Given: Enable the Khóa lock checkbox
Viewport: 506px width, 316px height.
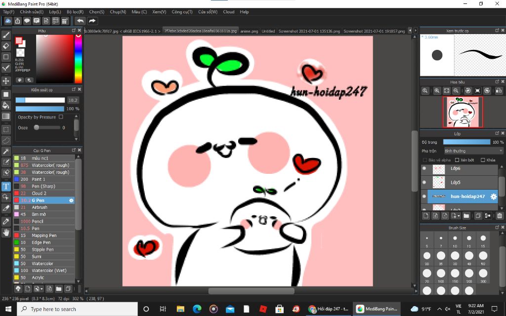Looking at the screenshot, I should (483, 160).
